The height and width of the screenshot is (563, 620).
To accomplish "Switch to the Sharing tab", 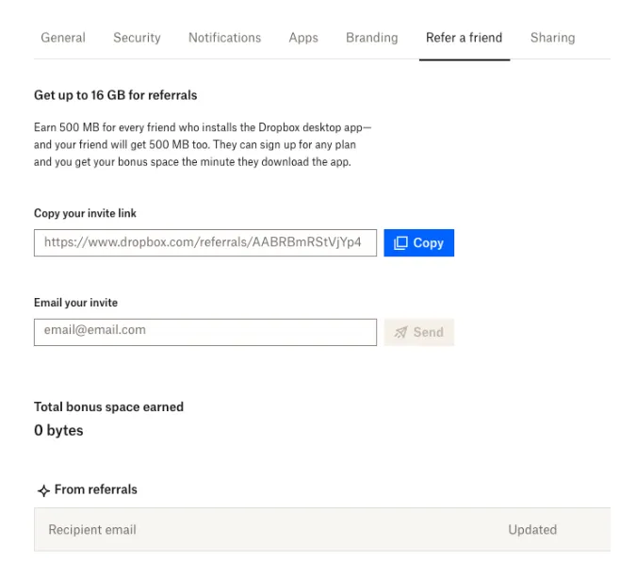I will [552, 38].
